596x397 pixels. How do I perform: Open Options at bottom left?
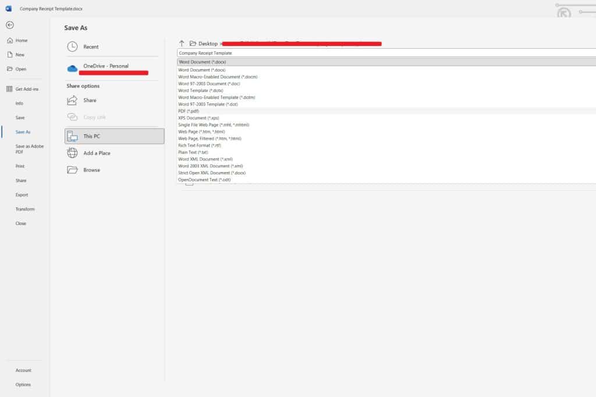pyautogui.click(x=23, y=384)
